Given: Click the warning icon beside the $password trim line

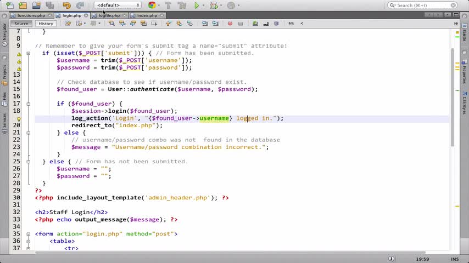Looking at the screenshot, I should pyautogui.click(x=19, y=68).
